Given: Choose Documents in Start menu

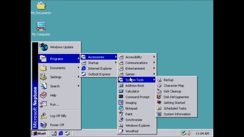Looking at the screenshot, I should coord(59,68).
